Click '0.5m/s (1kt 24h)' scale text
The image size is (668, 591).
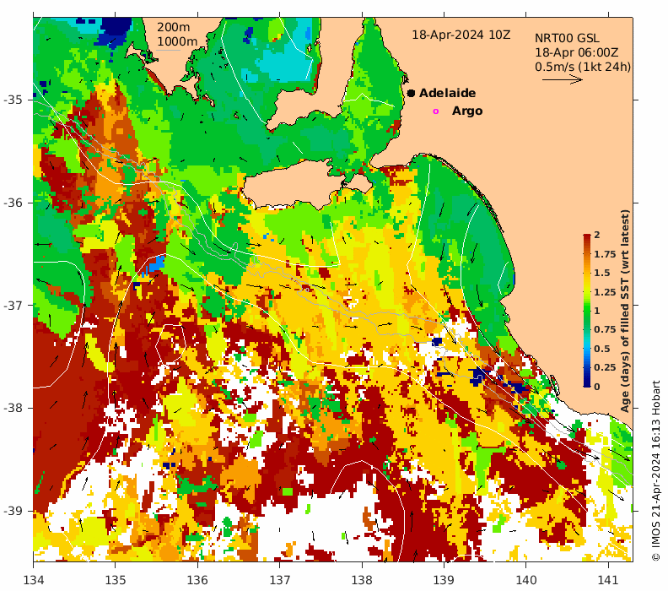(x=583, y=67)
